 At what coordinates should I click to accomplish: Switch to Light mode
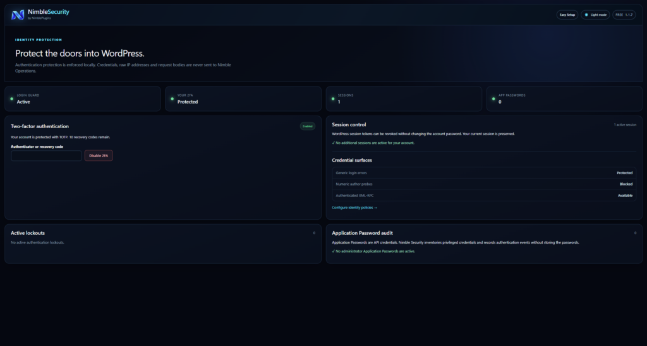pos(595,15)
